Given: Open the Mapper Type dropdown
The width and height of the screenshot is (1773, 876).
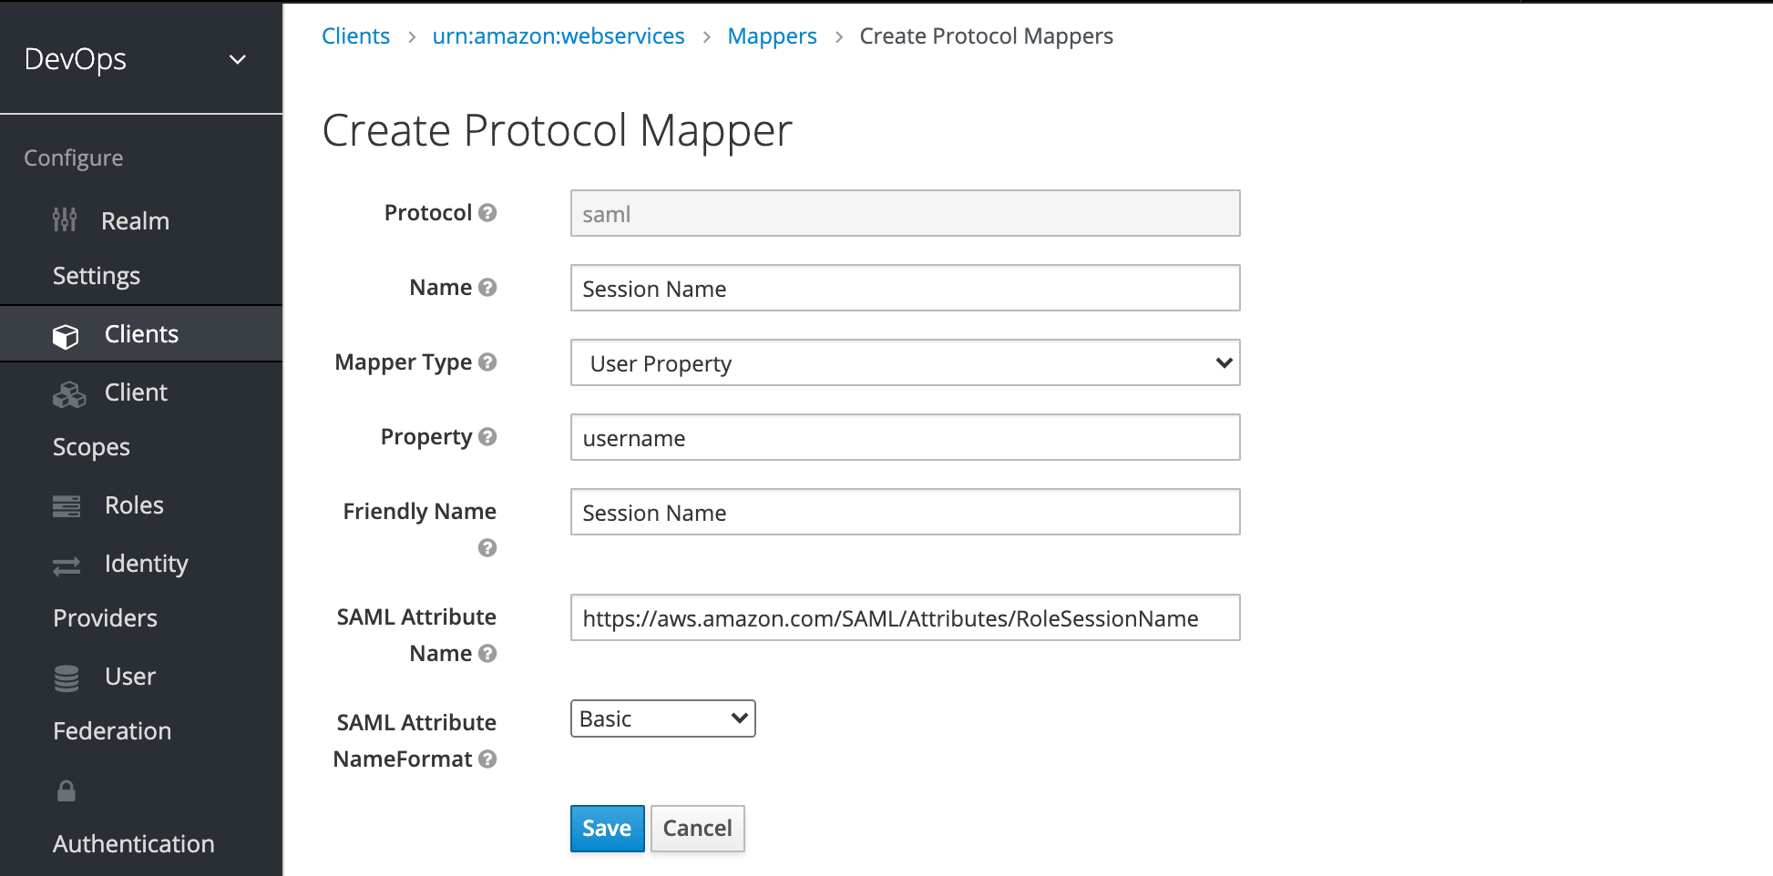Looking at the screenshot, I should 905,362.
